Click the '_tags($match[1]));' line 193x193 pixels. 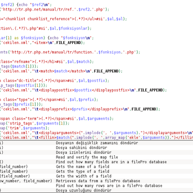pyautogui.click(x=19, y=67)
